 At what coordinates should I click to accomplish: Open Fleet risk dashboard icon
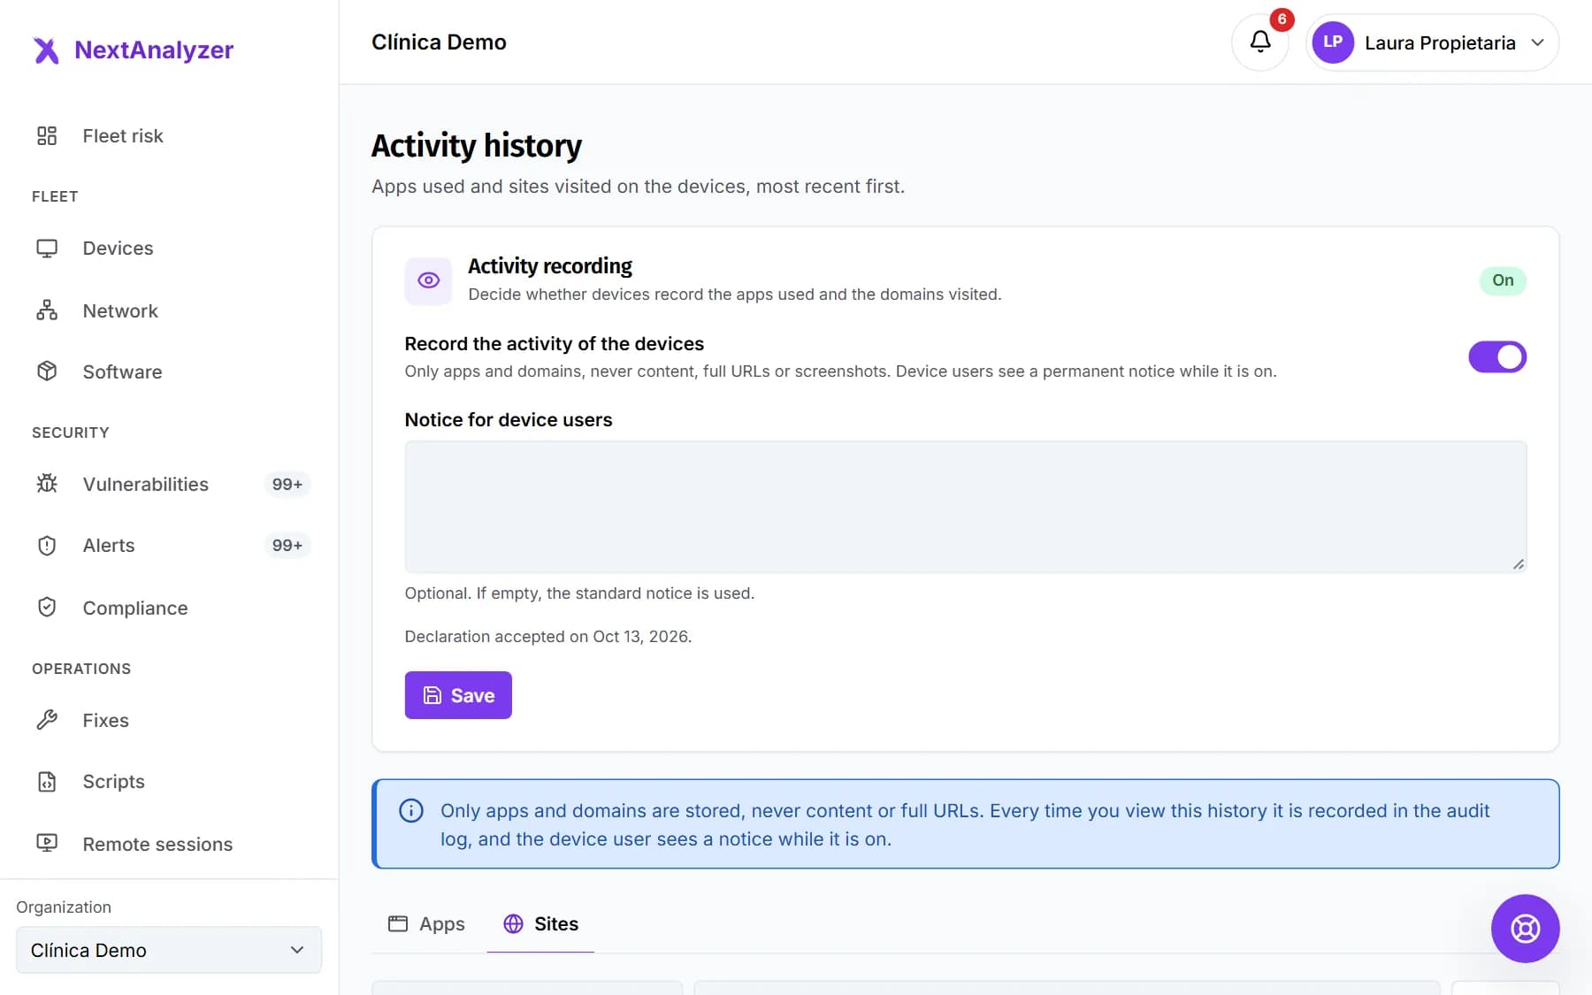coord(47,135)
